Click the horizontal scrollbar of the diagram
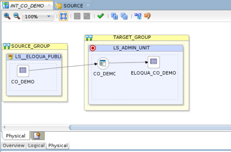 (148, 127)
